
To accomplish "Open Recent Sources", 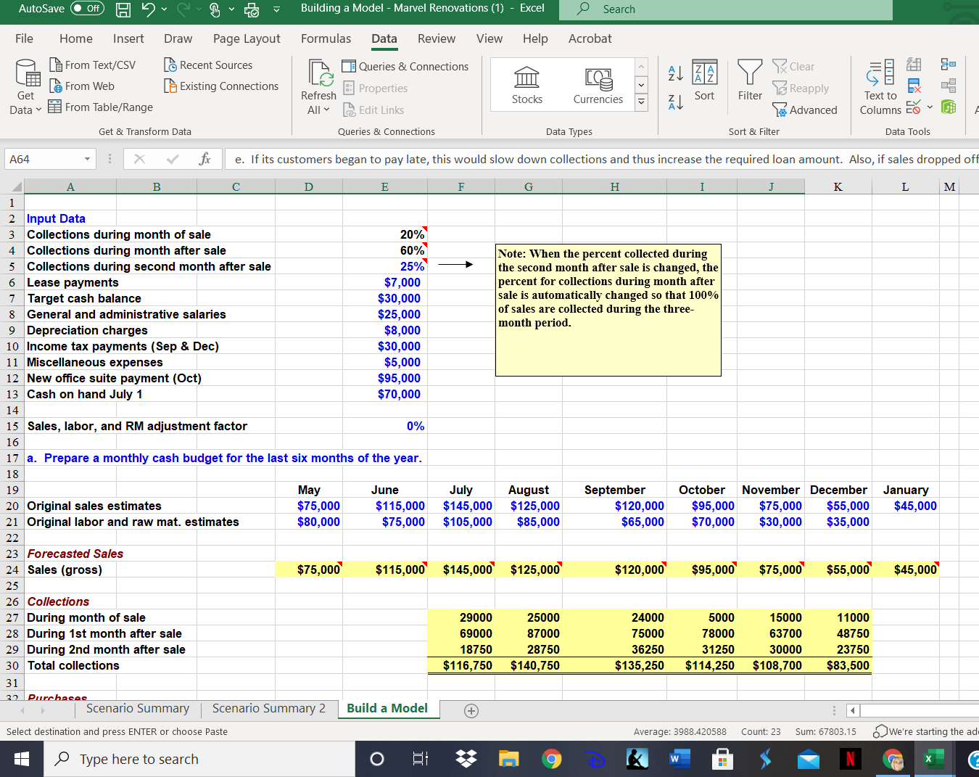I will (208, 65).
